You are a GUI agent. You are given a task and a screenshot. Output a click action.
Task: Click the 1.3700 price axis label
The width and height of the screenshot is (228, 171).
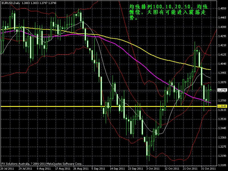click(222, 101)
